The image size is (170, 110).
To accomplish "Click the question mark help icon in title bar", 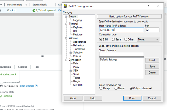I will (x=148, y=6).
